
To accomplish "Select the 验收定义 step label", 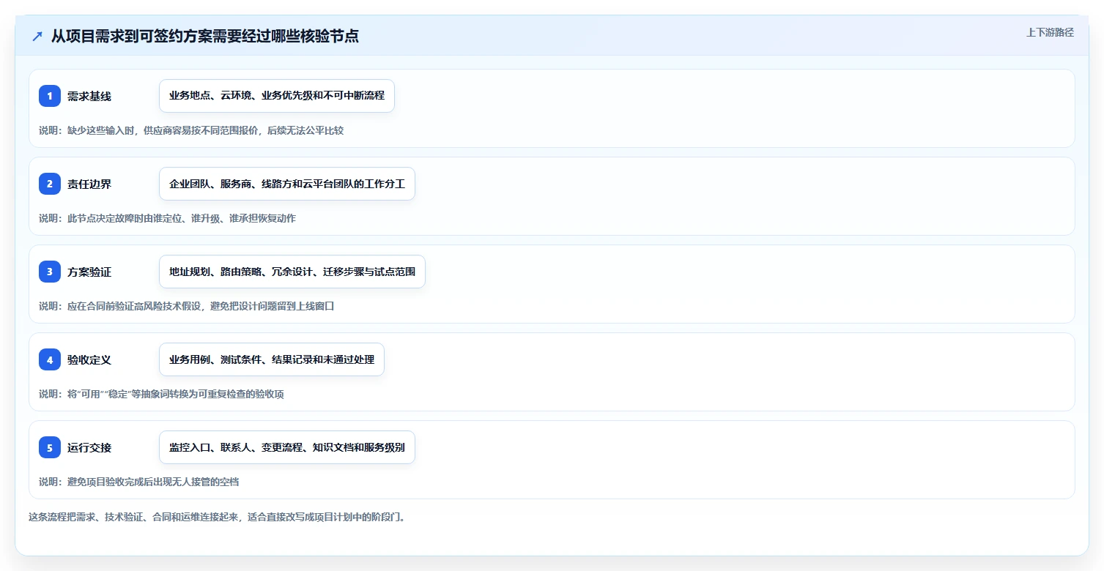I will tap(89, 359).
